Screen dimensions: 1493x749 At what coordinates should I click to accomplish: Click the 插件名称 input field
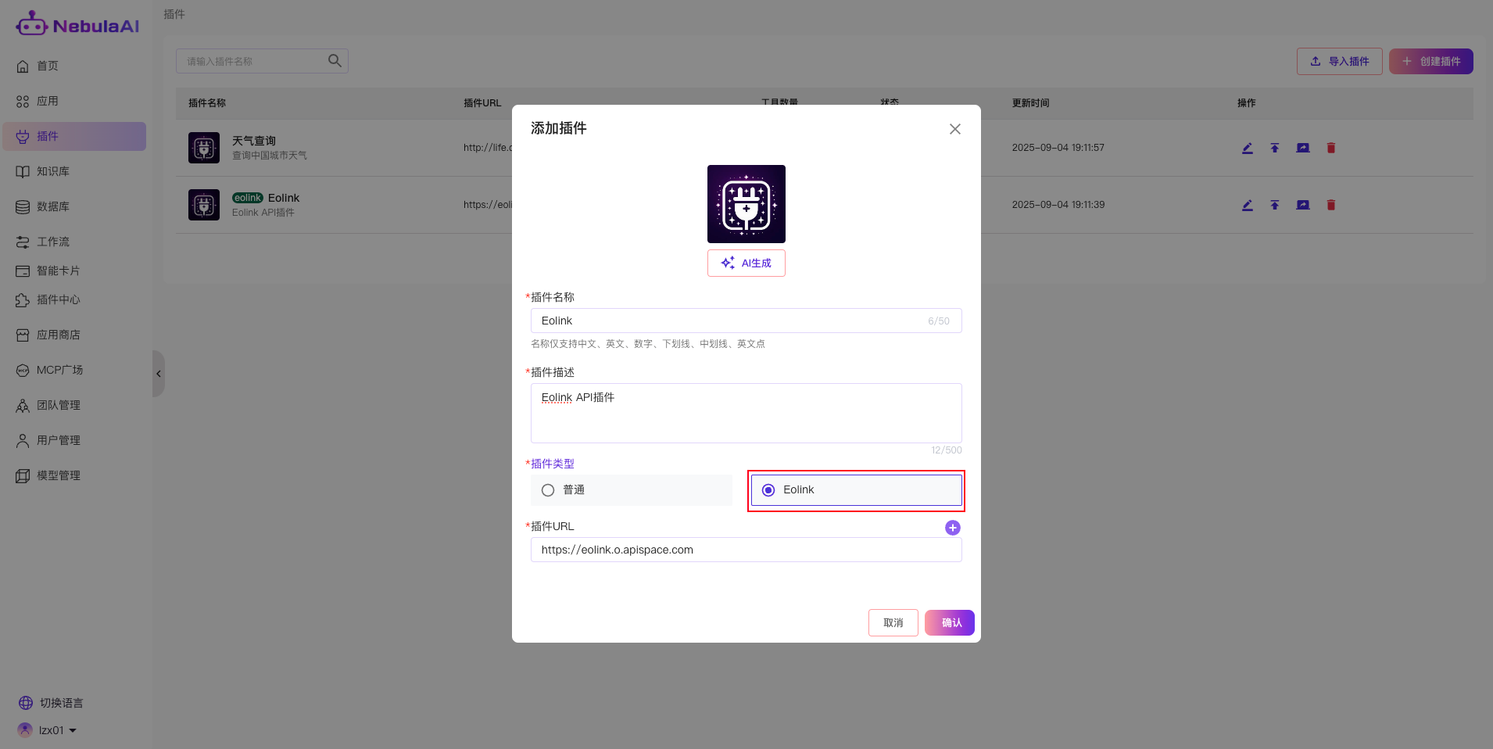coord(746,321)
